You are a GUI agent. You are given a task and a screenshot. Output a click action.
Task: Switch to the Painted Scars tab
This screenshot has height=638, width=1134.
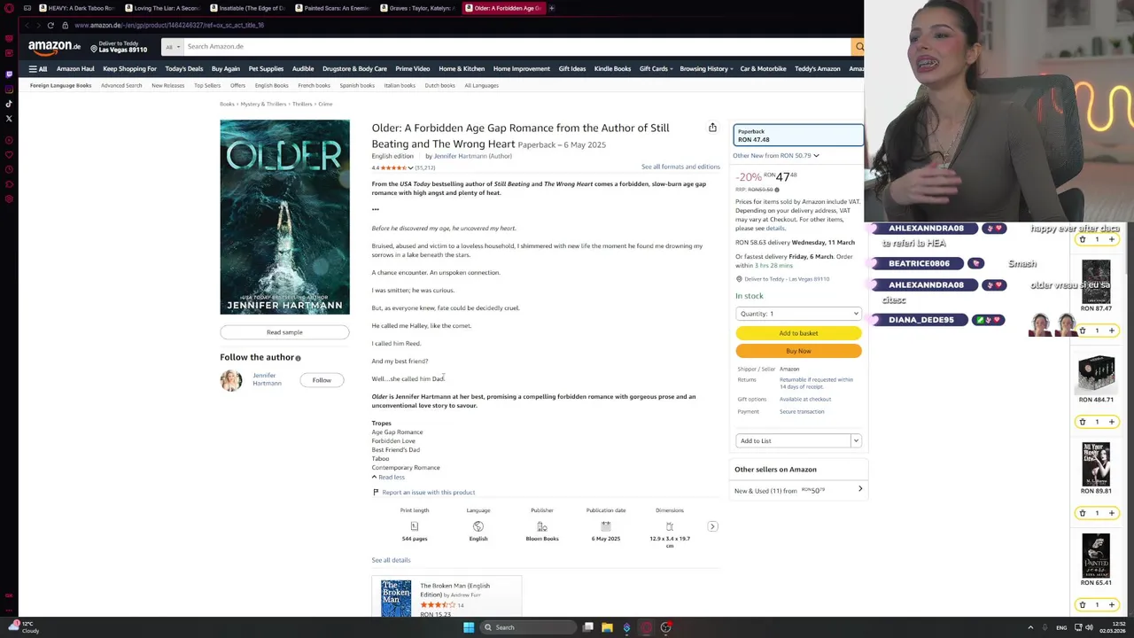click(x=333, y=8)
